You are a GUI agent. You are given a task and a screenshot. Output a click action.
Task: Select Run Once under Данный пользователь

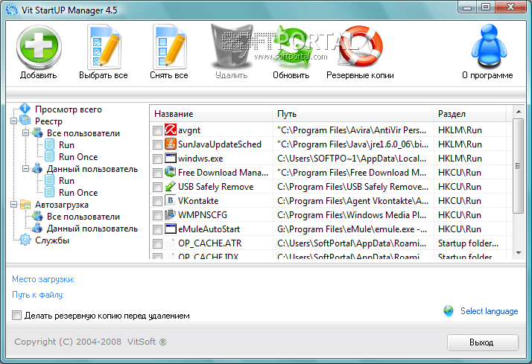(78, 193)
